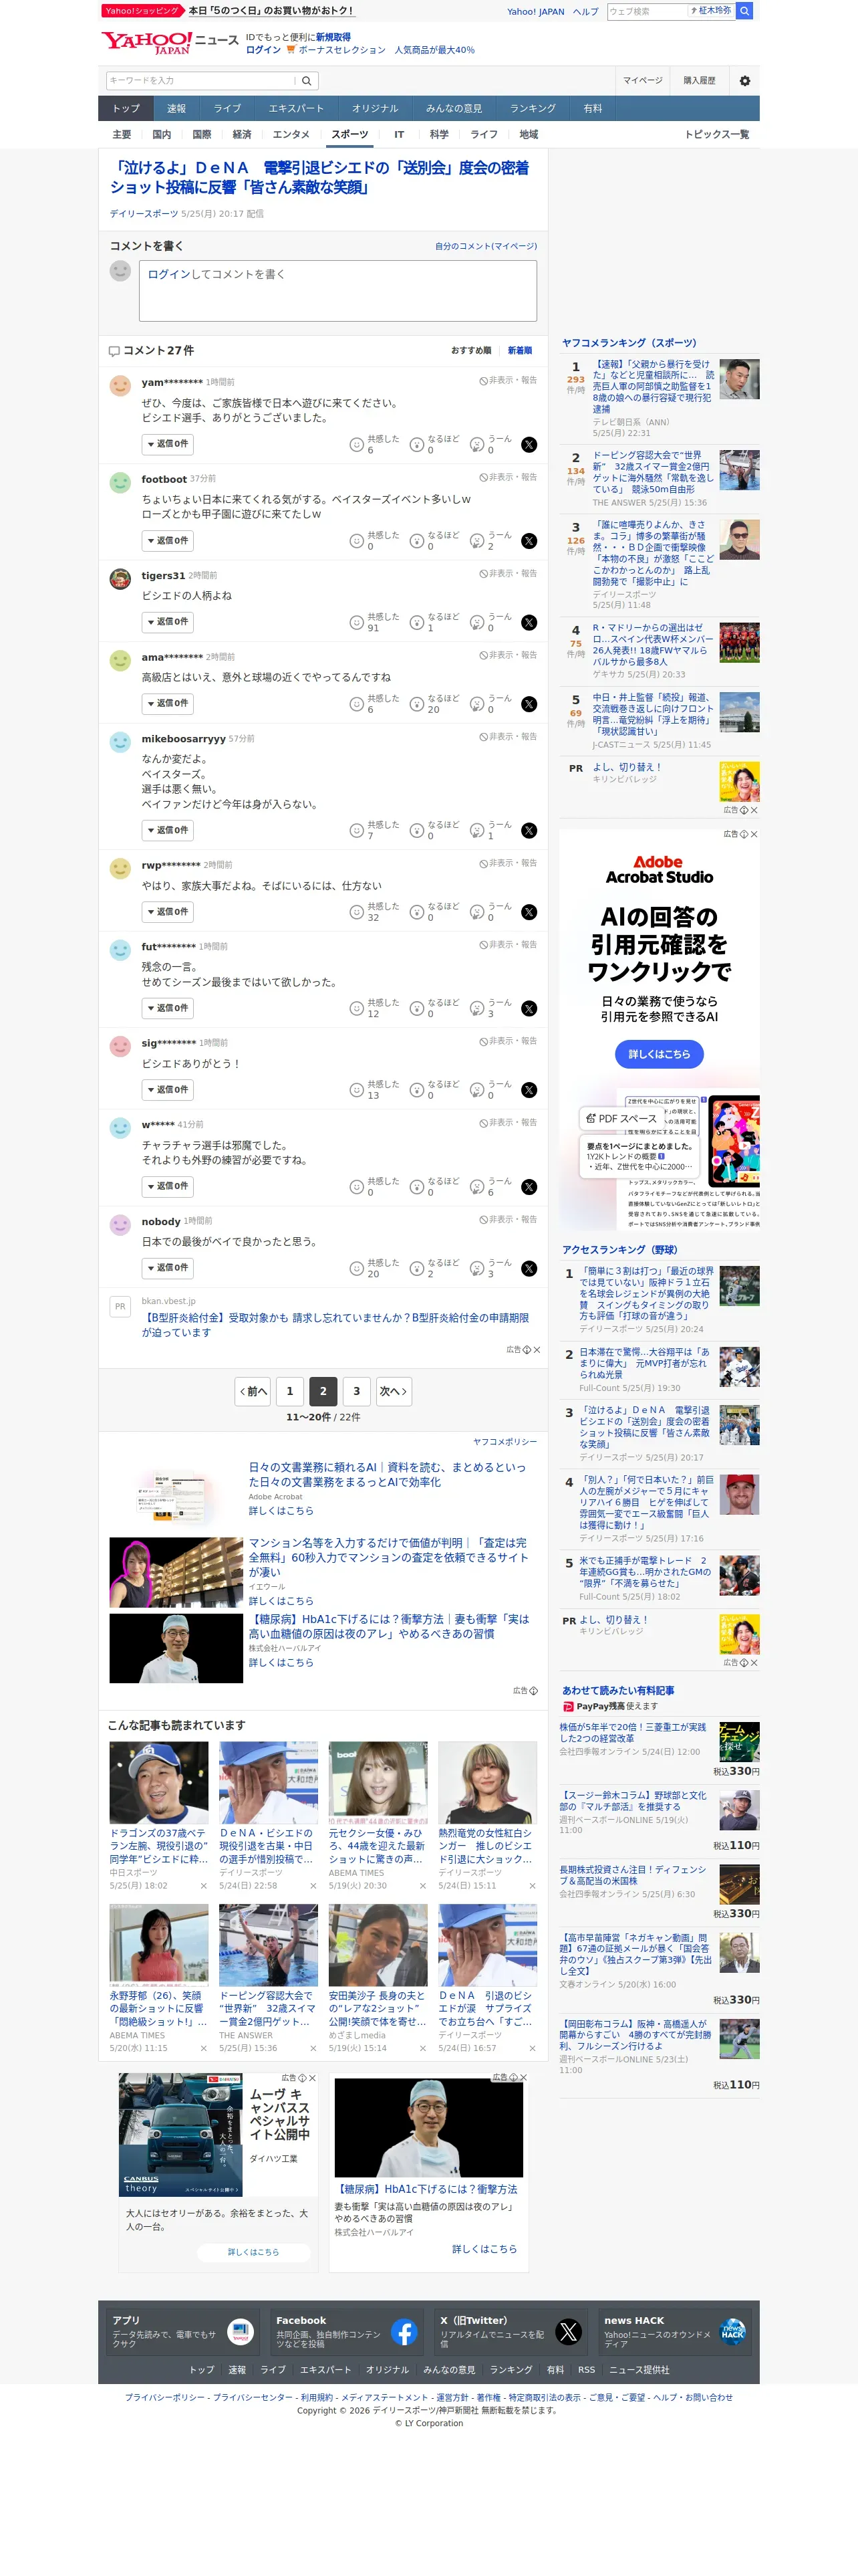Select the 国内 category tab

tap(162, 135)
